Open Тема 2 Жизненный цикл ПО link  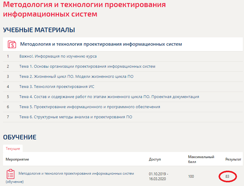[76, 77]
